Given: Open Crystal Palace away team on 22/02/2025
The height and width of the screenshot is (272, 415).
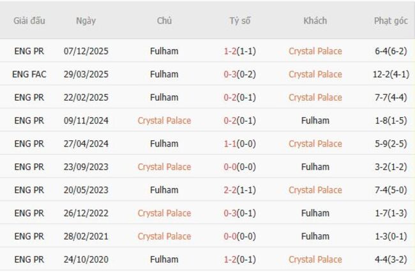Looking at the screenshot, I should click(315, 97).
